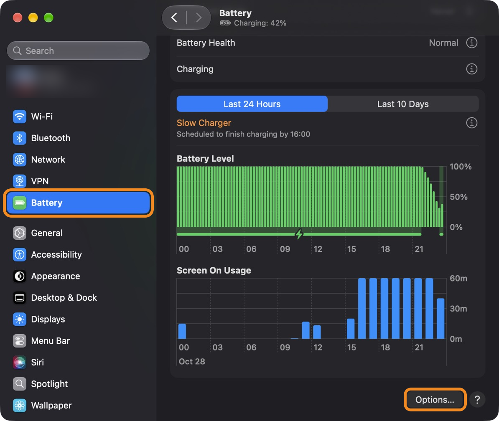
Task: Open the Charging row info icon
Action: [472, 68]
